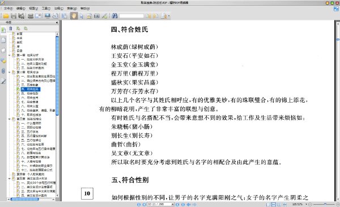Select the 序 bookmark
The width and height of the screenshot is (340, 207).
click(x=18, y=47)
